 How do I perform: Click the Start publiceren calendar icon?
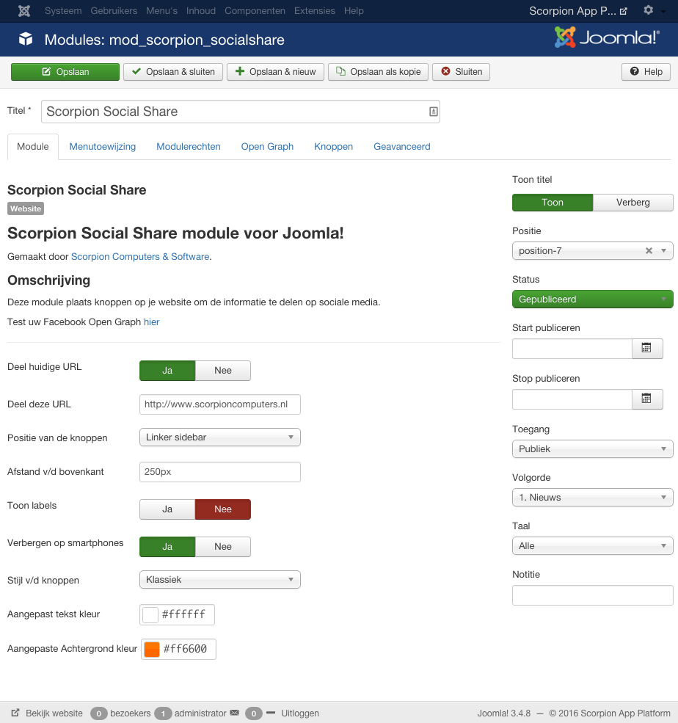[x=646, y=348]
